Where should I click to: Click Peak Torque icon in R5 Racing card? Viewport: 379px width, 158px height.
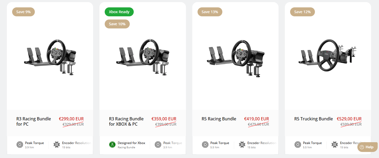tap(205, 145)
